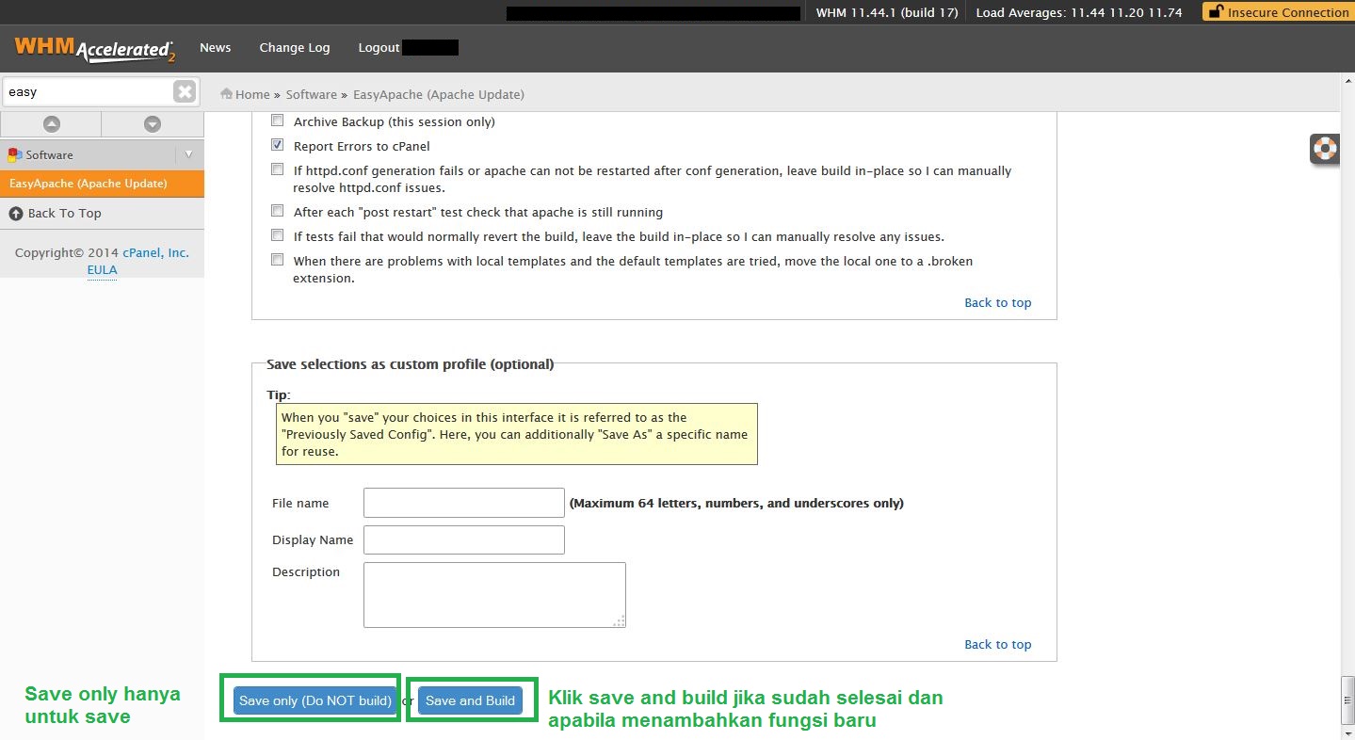
Task: Click the Back To Top arrow icon
Action: tap(16, 214)
